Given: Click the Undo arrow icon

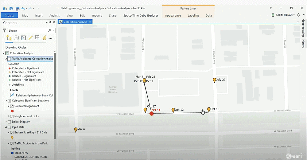Looking at the screenshot, I should tap(23, 8).
